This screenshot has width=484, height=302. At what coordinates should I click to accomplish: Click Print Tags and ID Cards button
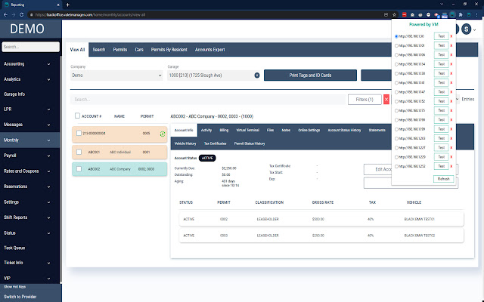pos(310,75)
